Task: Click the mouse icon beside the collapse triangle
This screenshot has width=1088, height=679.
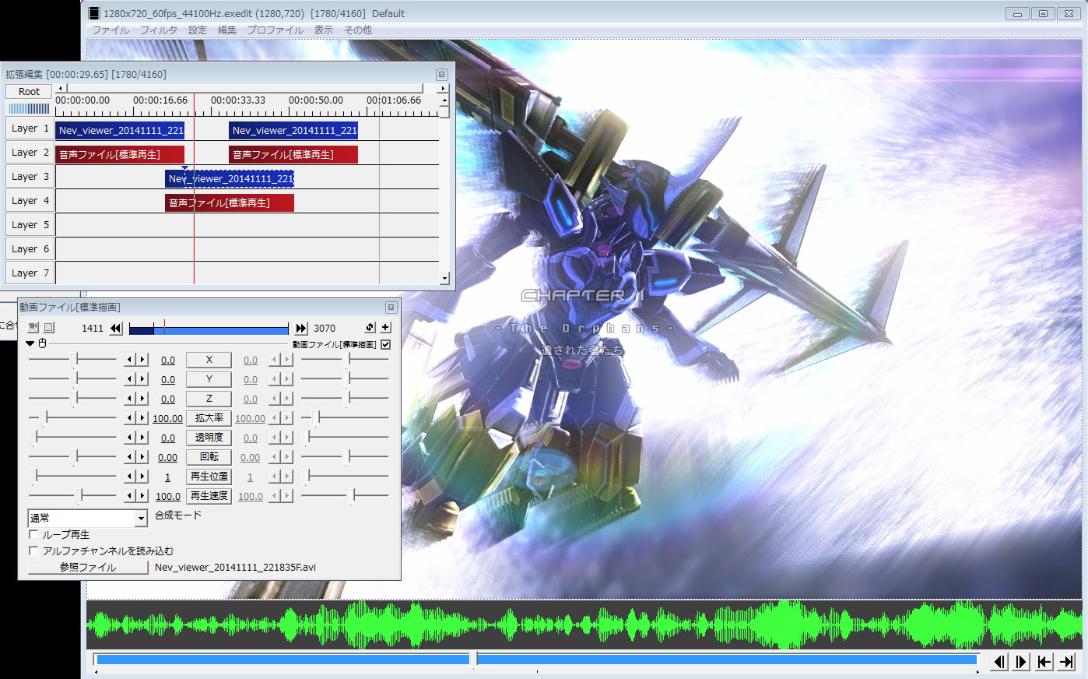Action: pyautogui.click(x=43, y=343)
